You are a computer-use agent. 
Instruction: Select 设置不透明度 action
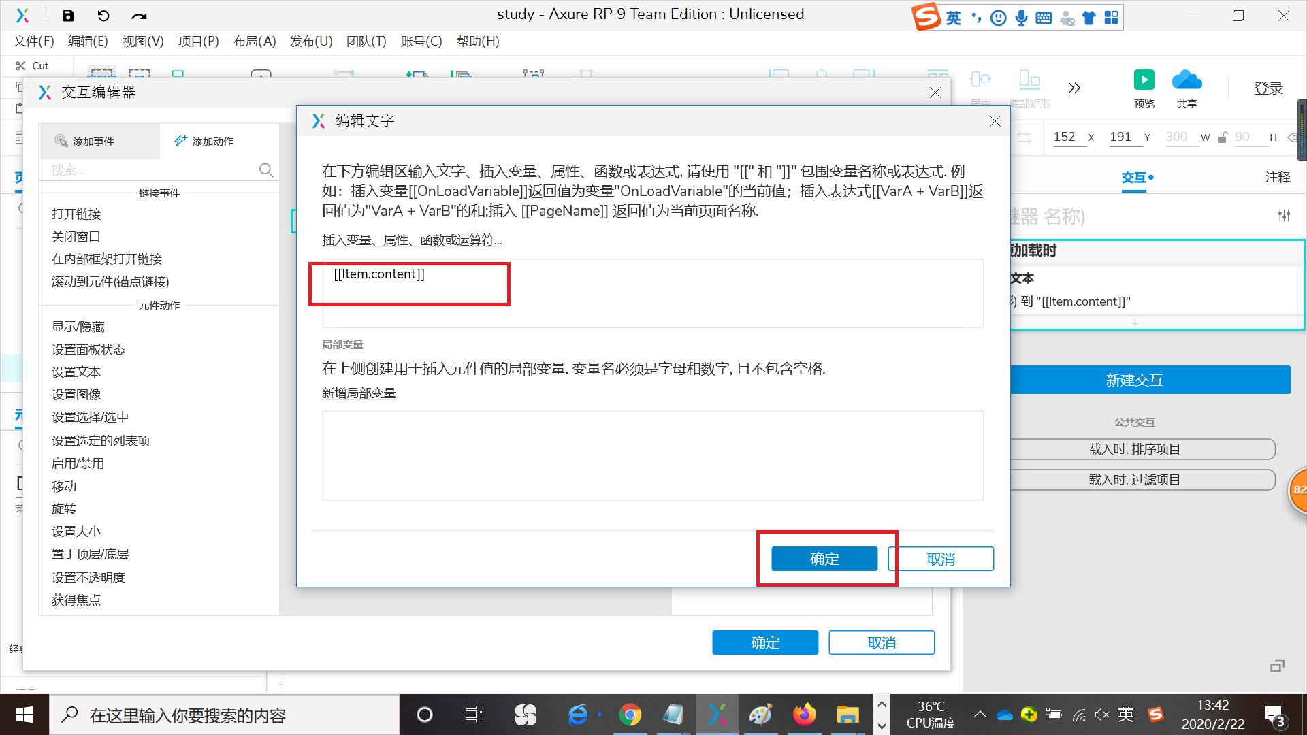[x=88, y=578]
